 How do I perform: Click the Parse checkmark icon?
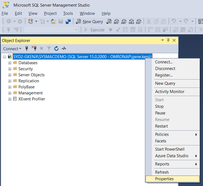pos(118,30)
